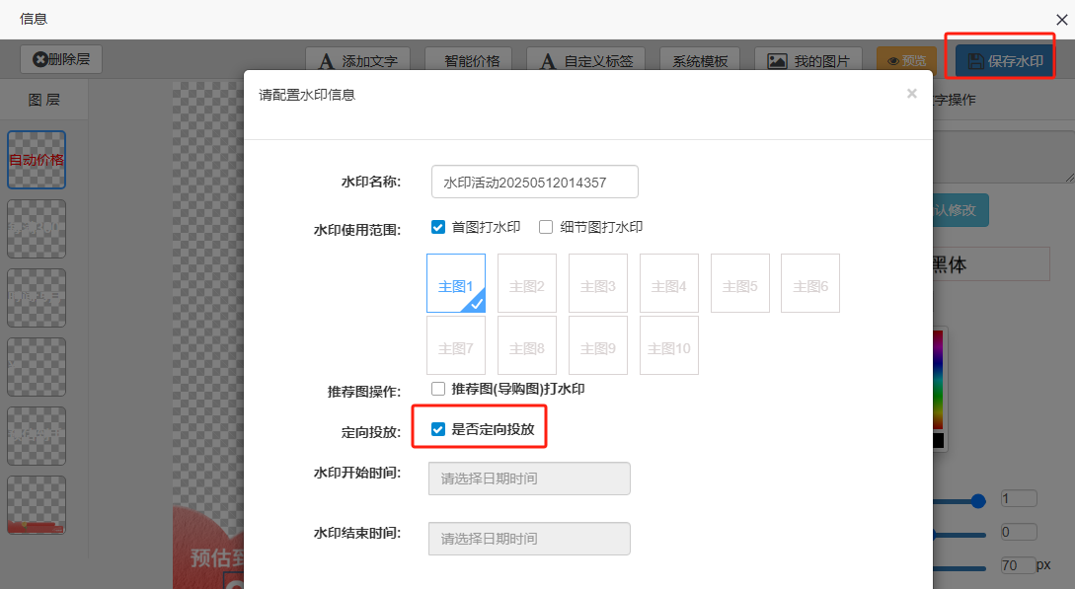This screenshot has width=1075, height=589.
Task: Select the red bottom layer thumbnail
Action: coord(37,505)
